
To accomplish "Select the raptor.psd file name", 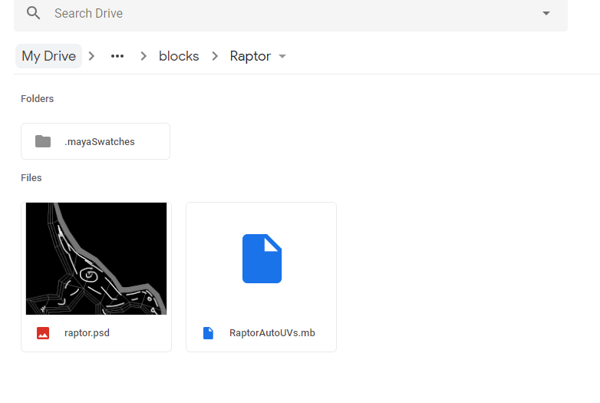I will (87, 333).
